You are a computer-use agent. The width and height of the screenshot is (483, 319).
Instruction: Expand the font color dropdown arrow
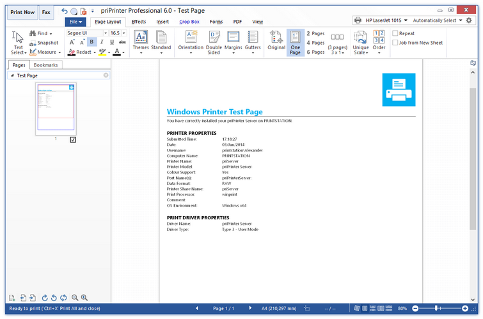123,52
